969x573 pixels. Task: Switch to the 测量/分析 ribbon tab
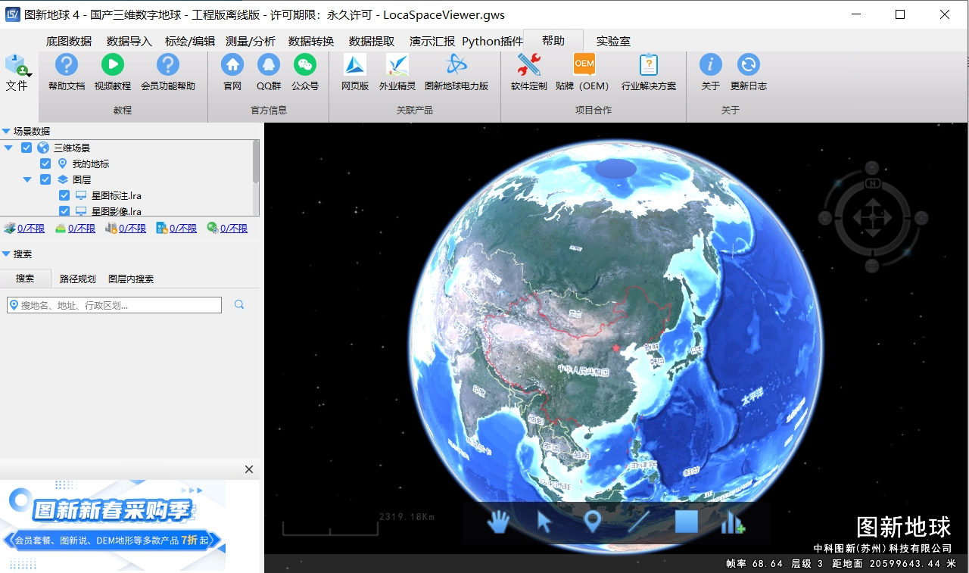point(251,41)
